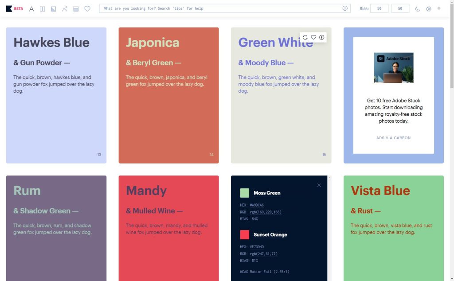Focus the 'What are you looking for?' search field

225,8
